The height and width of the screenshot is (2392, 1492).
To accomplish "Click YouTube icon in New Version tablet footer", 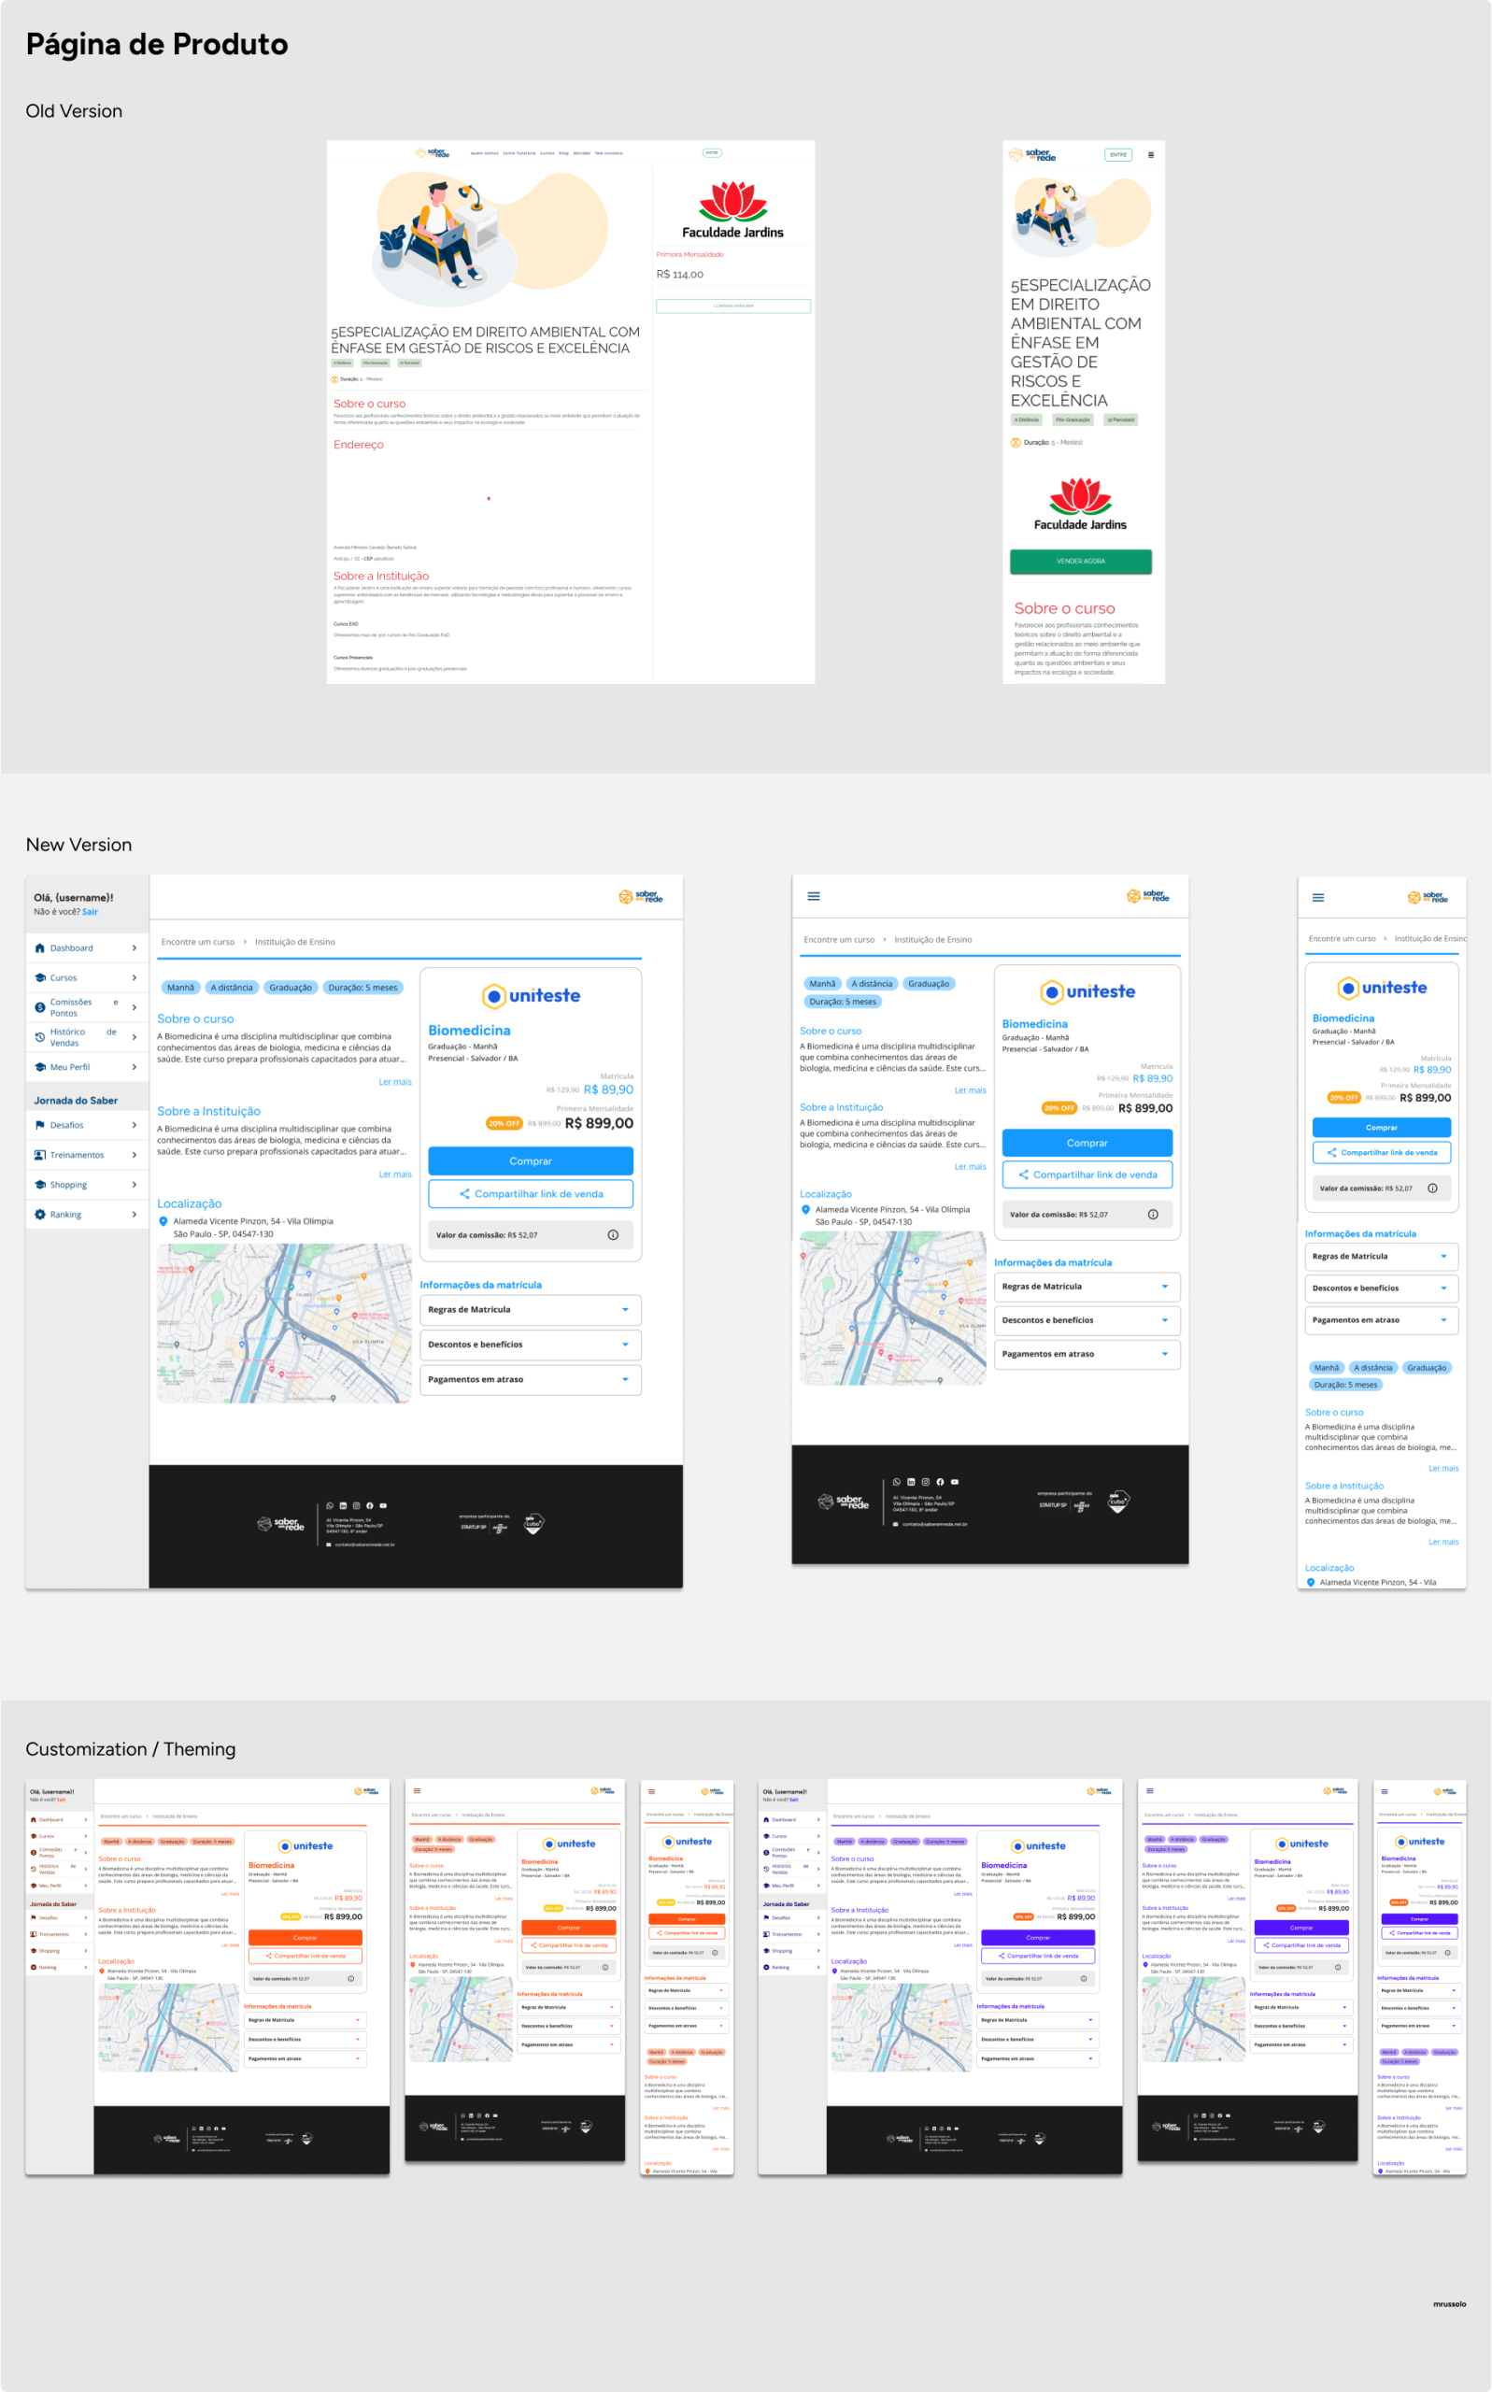I will pyautogui.click(x=954, y=1481).
